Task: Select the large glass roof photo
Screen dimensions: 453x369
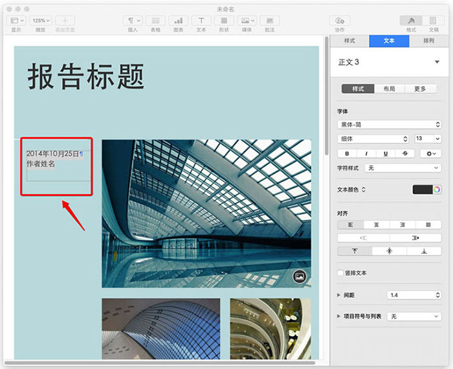Action: 206,214
